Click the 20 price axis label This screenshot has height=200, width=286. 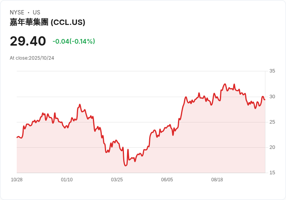click(x=272, y=147)
